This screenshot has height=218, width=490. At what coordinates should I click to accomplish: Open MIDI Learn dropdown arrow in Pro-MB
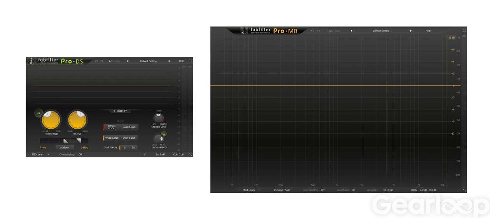pyautogui.click(x=259, y=190)
